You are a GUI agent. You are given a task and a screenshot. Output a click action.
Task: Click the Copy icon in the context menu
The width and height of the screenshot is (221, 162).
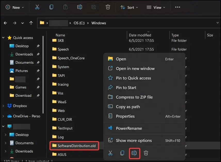pyautogui.click(x=122, y=153)
